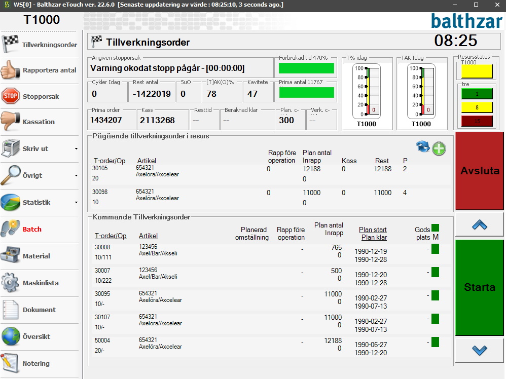Click the dark red status box showing 15
The image size is (506, 379).
tap(477, 121)
